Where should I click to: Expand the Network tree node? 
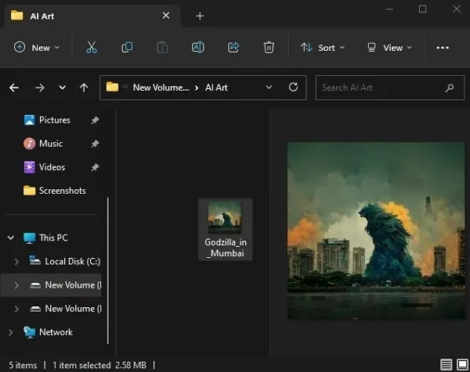point(11,332)
